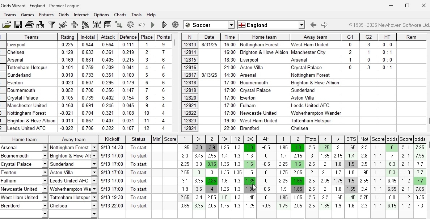
Task: Select fixture row number 12817
Action: [190, 75]
